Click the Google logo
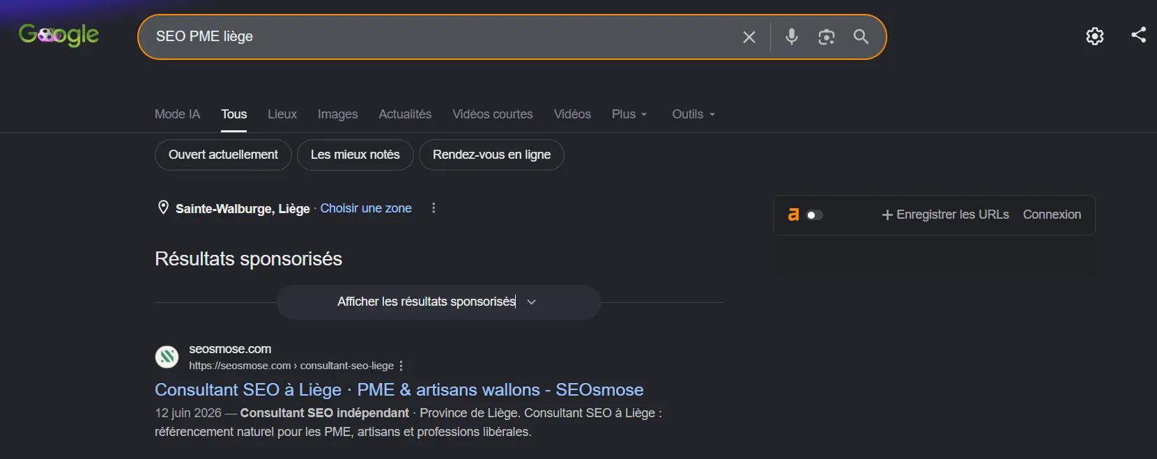Screen dimensions: 1157x459 pos(59,35)
